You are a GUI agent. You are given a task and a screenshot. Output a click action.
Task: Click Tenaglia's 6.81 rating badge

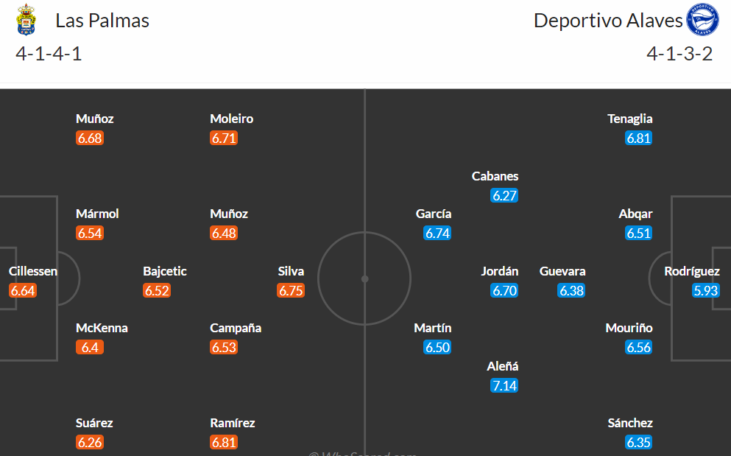pyautogui.click(x=638, y=138)
